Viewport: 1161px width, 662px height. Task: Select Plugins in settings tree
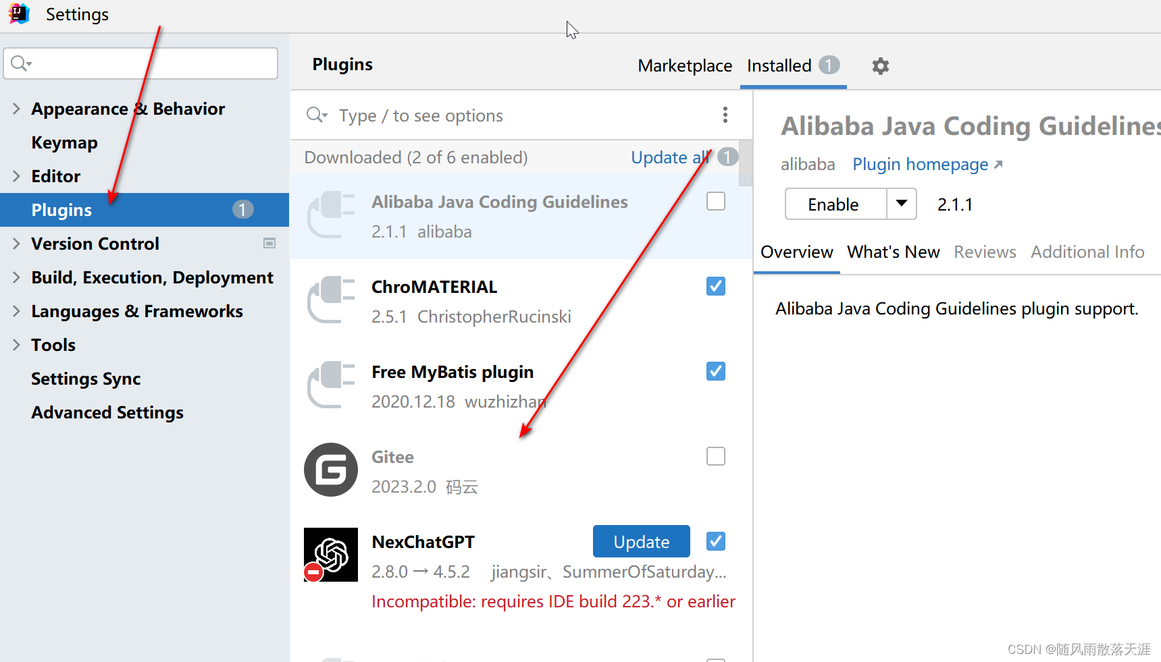click(x=145, y=210)
